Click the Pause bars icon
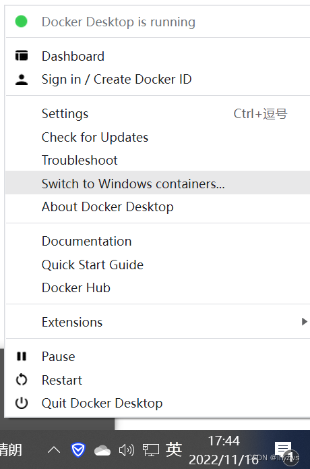This screenshot has height=469, width=310. pos(22,356)
